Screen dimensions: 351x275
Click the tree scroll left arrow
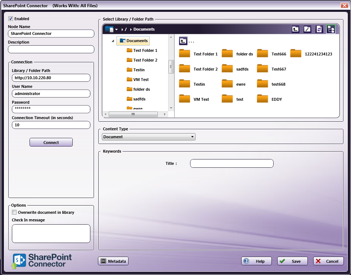pyautogui.click(x=105, y=114)
